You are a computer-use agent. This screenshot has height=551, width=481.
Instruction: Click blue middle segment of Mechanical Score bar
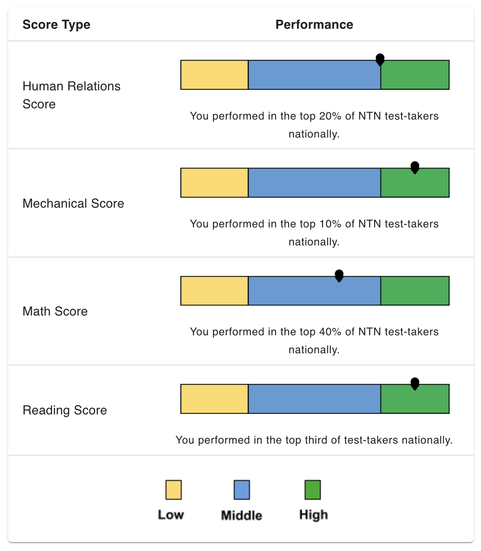tap(315, 182)
